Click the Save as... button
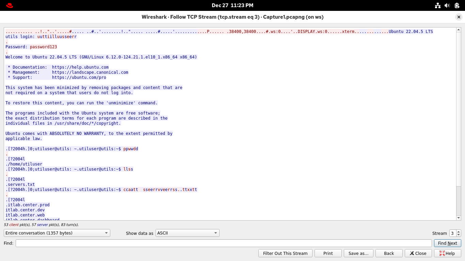465x261 pixels. coord(358,253)
